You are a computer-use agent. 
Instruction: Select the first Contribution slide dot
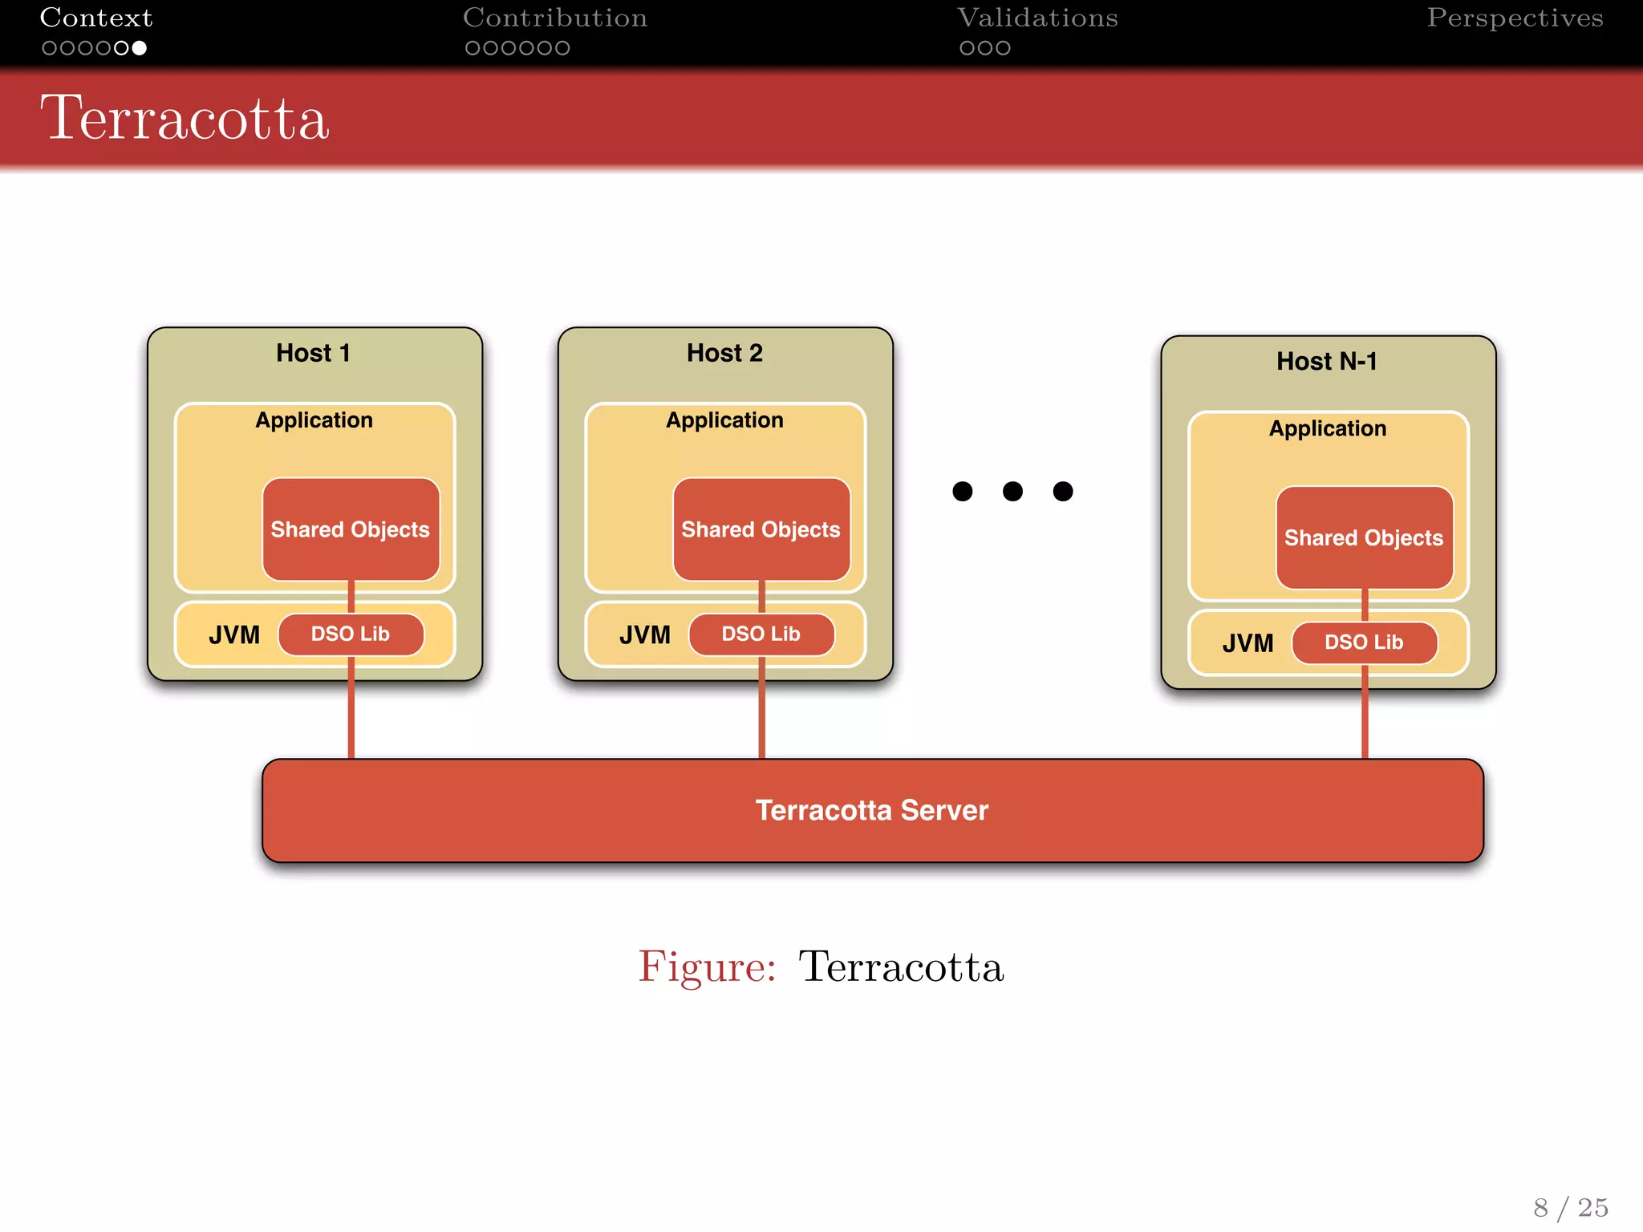tap(473, 48)
